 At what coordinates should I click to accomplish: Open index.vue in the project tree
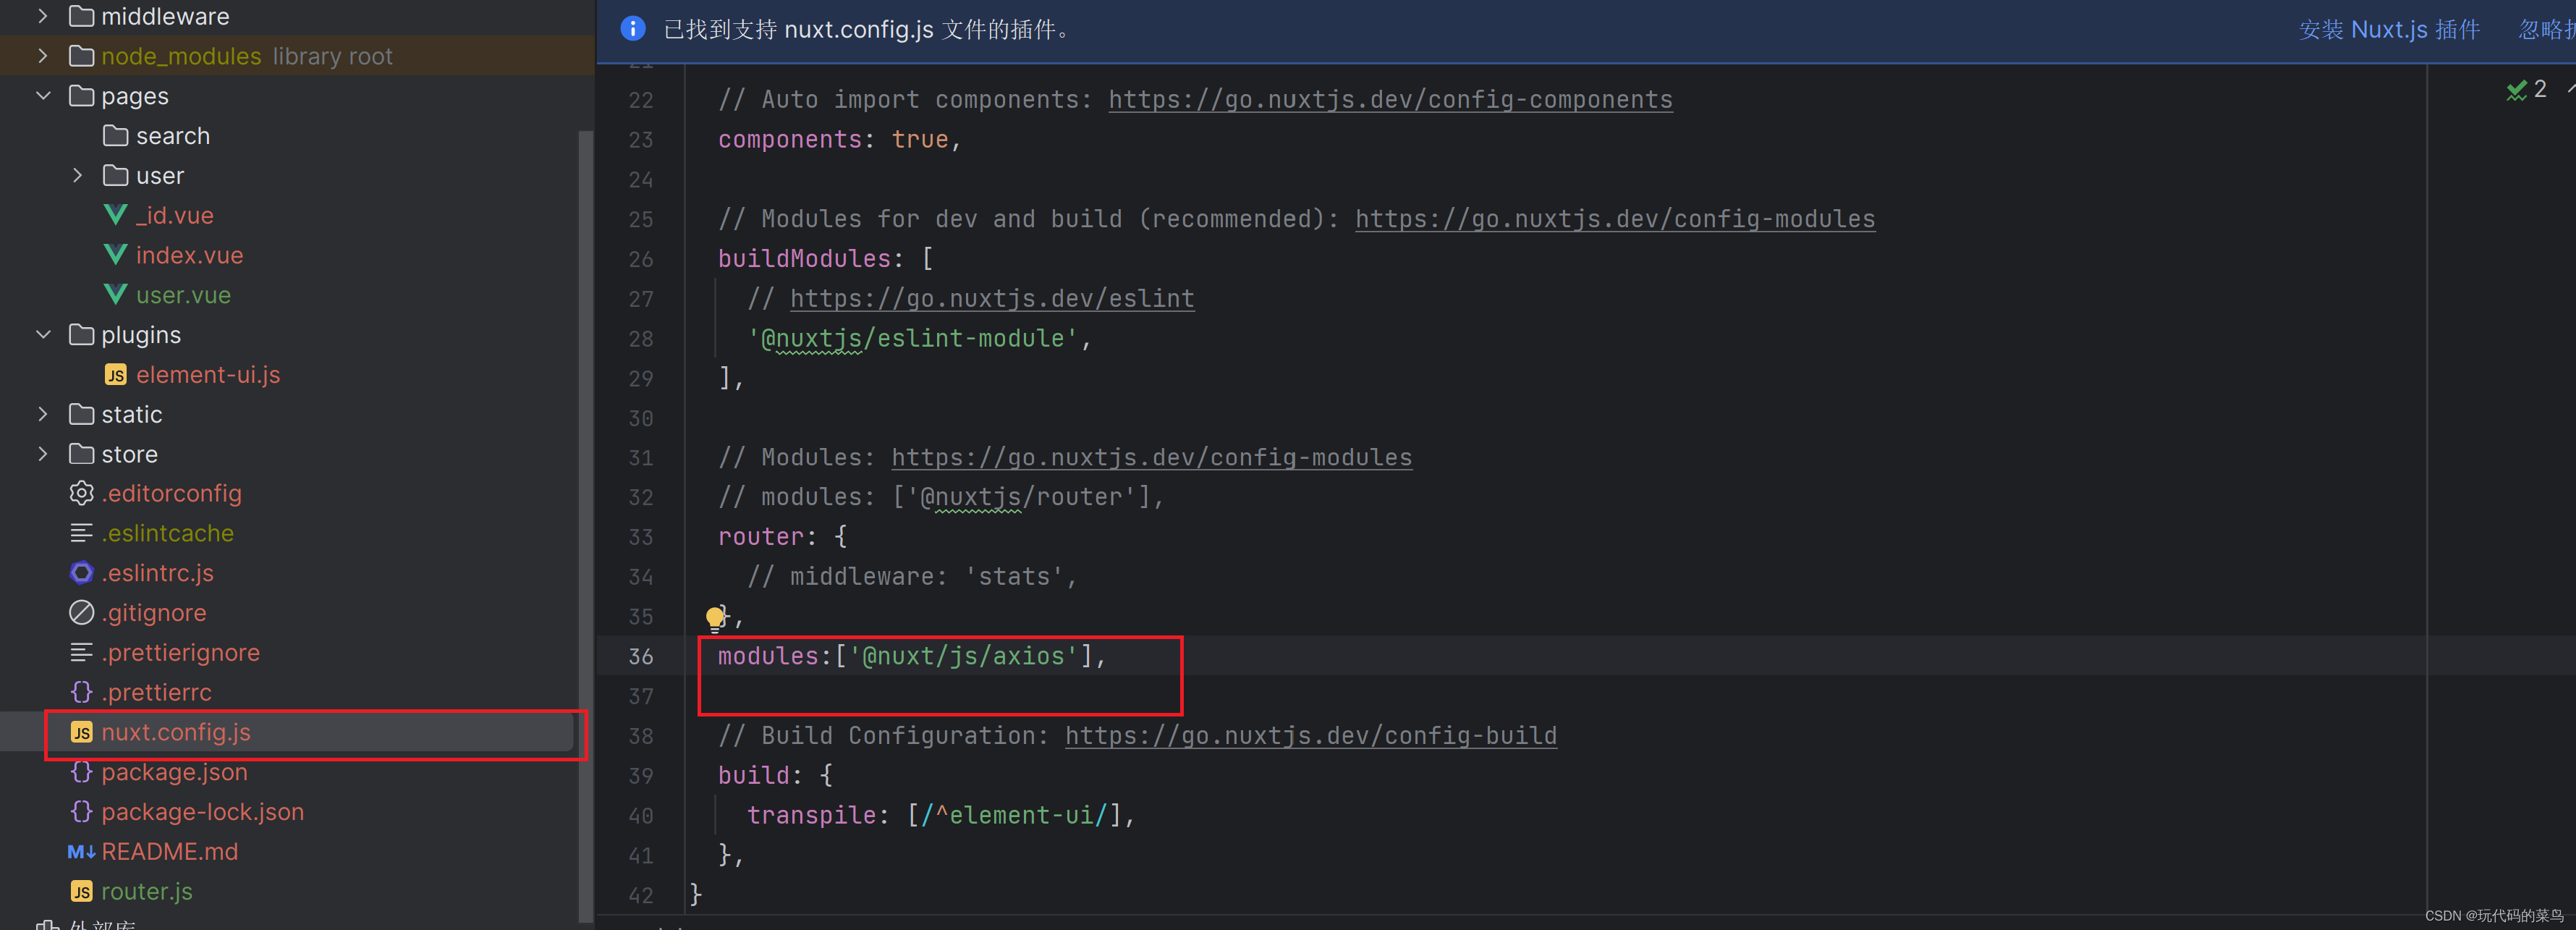[x=189, y=255]
